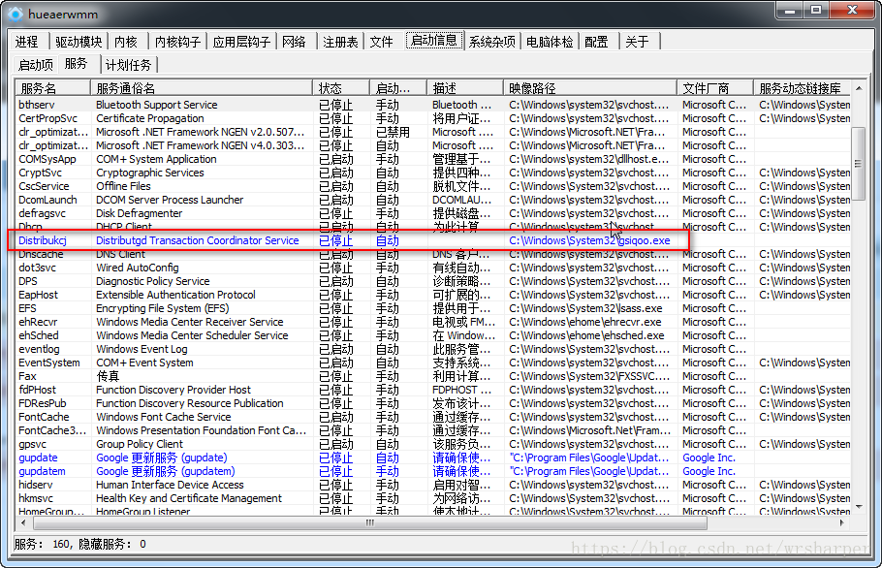Select the gupdatem service row
Image resolution: width=882 pixels, height=568 pixels.
coord(433,471)
